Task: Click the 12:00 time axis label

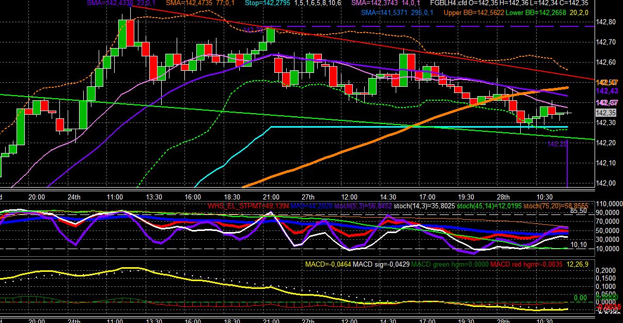Action: tap(349, 197)
